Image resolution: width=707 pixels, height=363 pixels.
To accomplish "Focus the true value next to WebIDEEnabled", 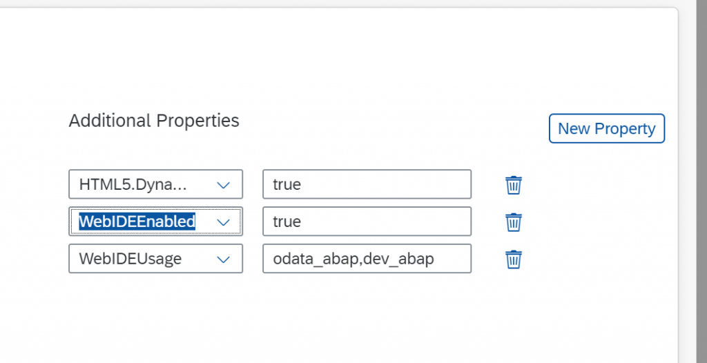I will (367, 222).
